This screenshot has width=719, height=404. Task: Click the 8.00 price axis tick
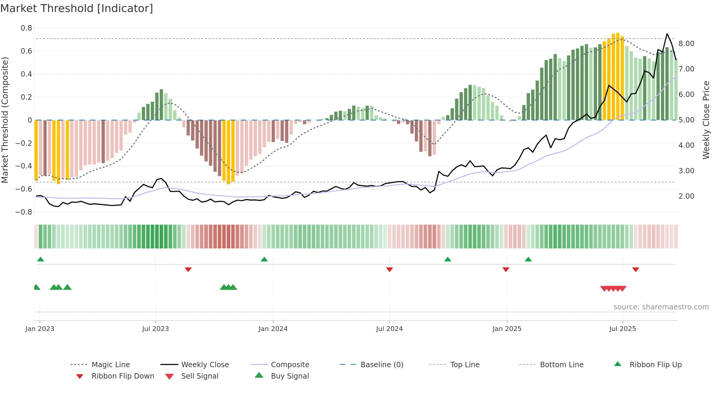(686, 44)
